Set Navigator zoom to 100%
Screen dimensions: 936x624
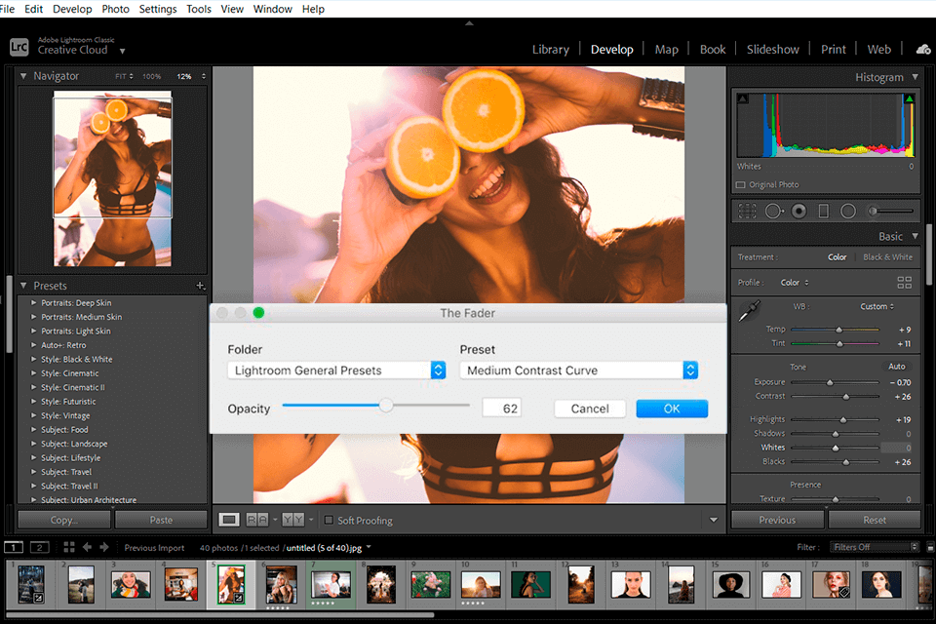[152, 76]
